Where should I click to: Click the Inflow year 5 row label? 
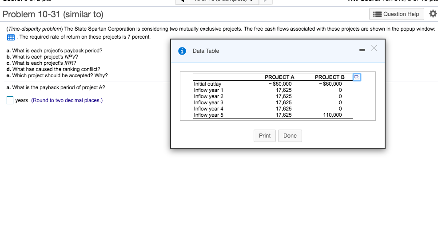pos(209,115)
